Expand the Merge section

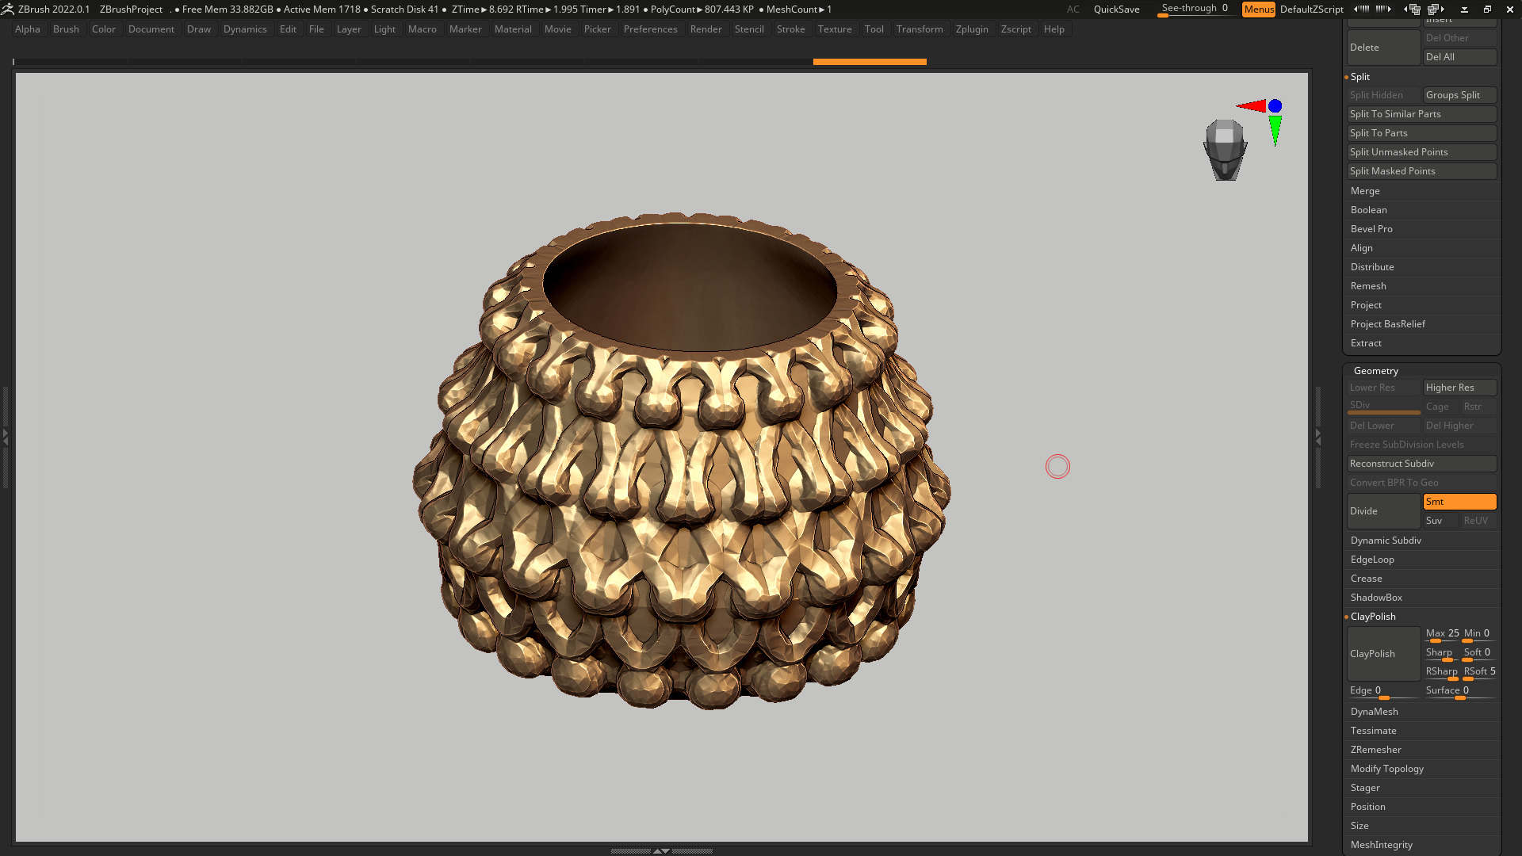1365,191
